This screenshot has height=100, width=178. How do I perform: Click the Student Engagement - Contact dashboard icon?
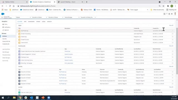[19, 54]
